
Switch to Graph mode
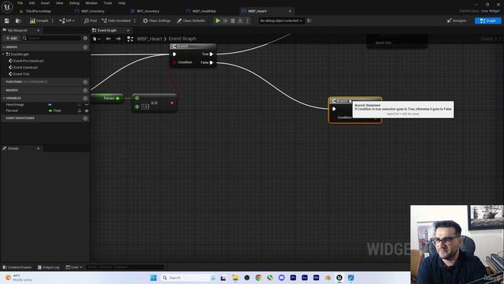[x=487, y=21]
